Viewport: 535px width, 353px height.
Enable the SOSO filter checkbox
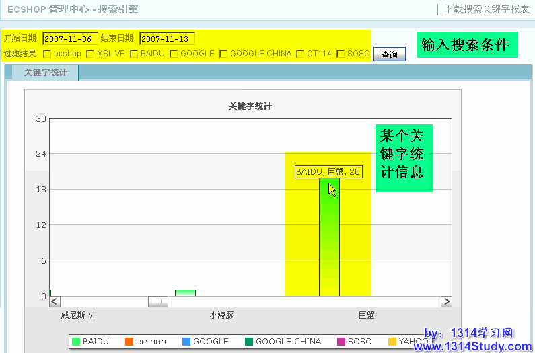tap(341, 54)
